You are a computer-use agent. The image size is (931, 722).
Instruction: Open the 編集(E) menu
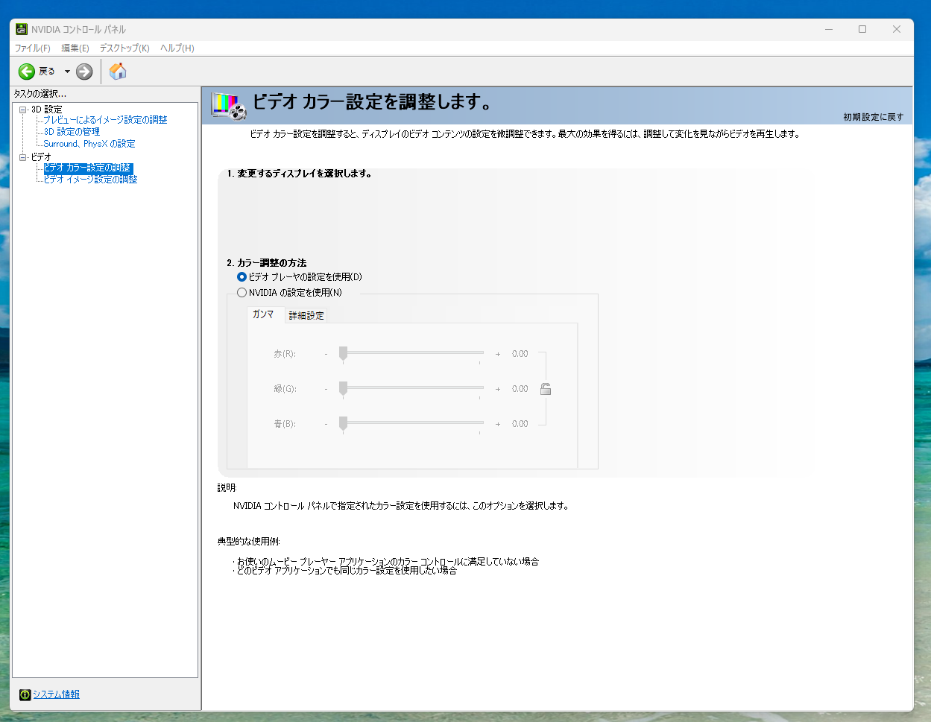click(75, 48)
